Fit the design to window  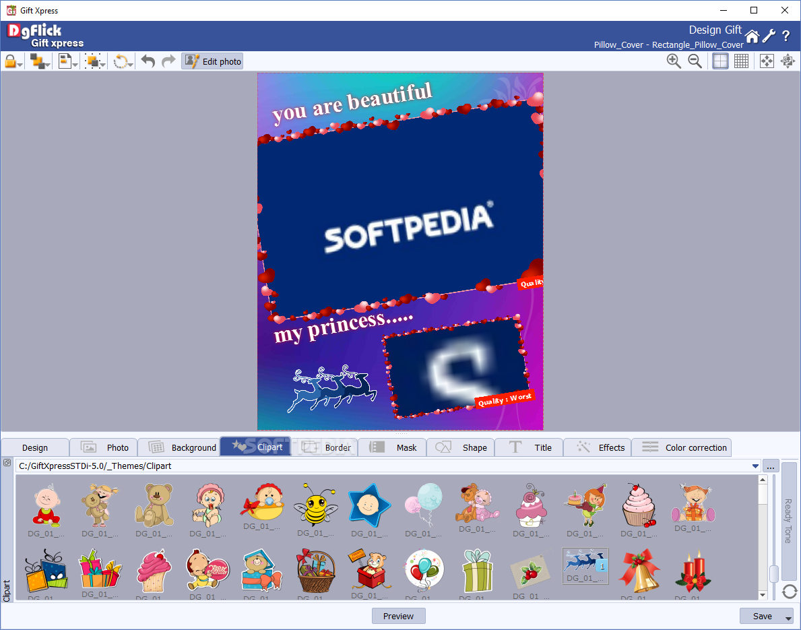(x=767, y=61)
